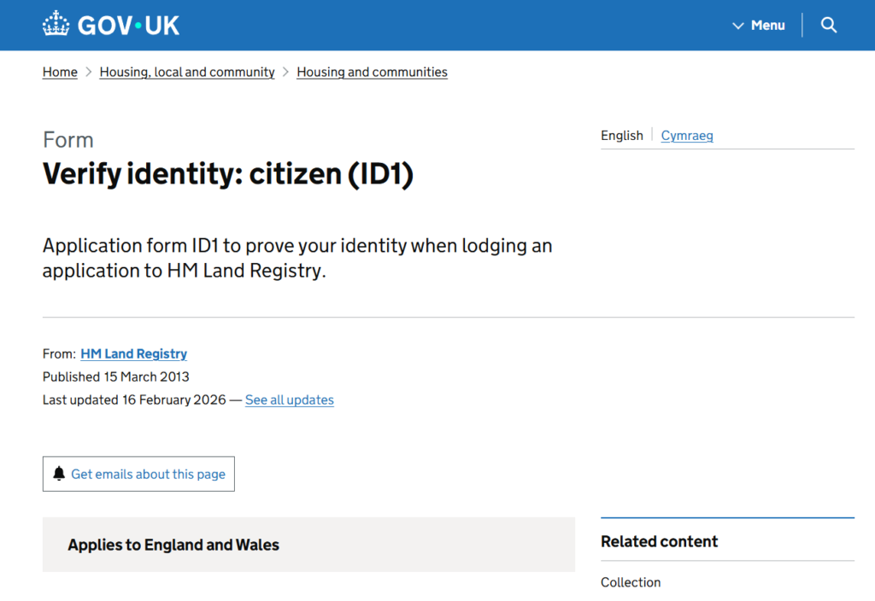Click the 'Applies to England and Wales' banner
The image size is (875, 601).
coord(308,545)
